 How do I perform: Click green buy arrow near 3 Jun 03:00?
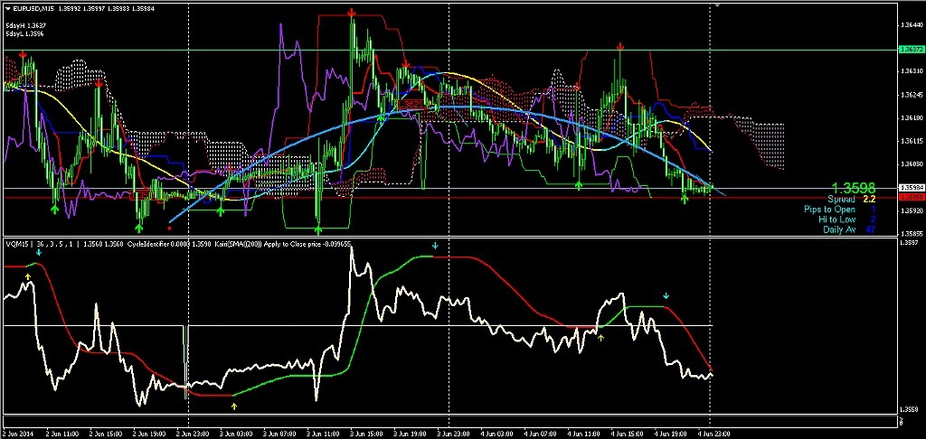click(221, 211)
